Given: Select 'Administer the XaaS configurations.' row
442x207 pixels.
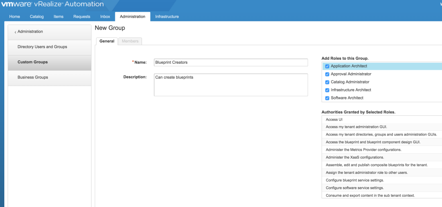Looking at the screenshot, I should click(382, 157).
